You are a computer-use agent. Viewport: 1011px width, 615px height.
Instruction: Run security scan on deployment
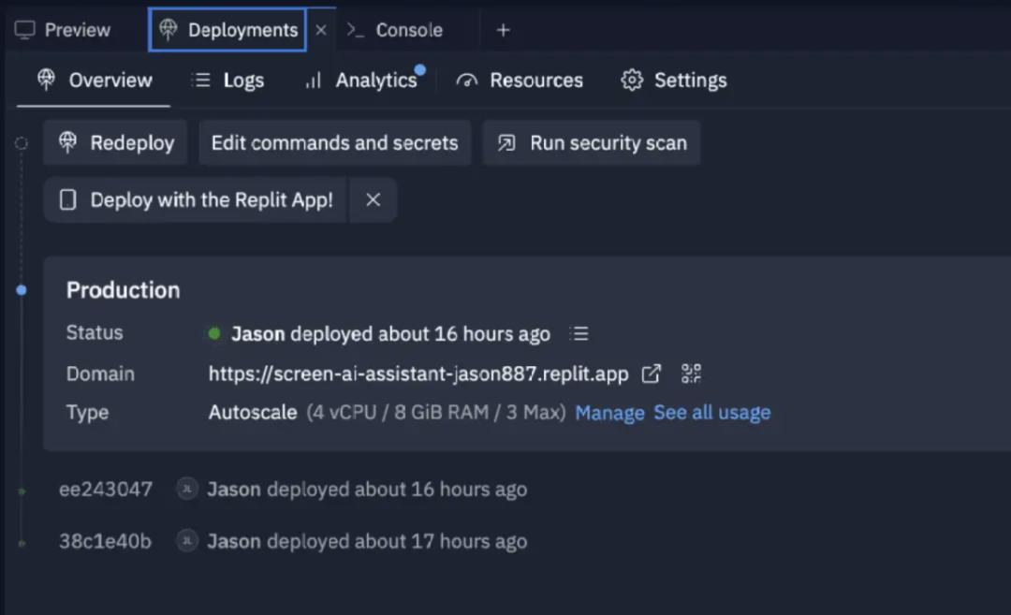(x=592, y=143)
